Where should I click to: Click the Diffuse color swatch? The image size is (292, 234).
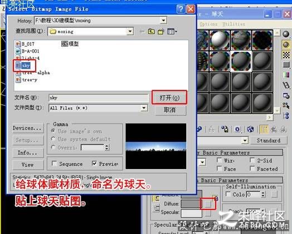[191, 204]
